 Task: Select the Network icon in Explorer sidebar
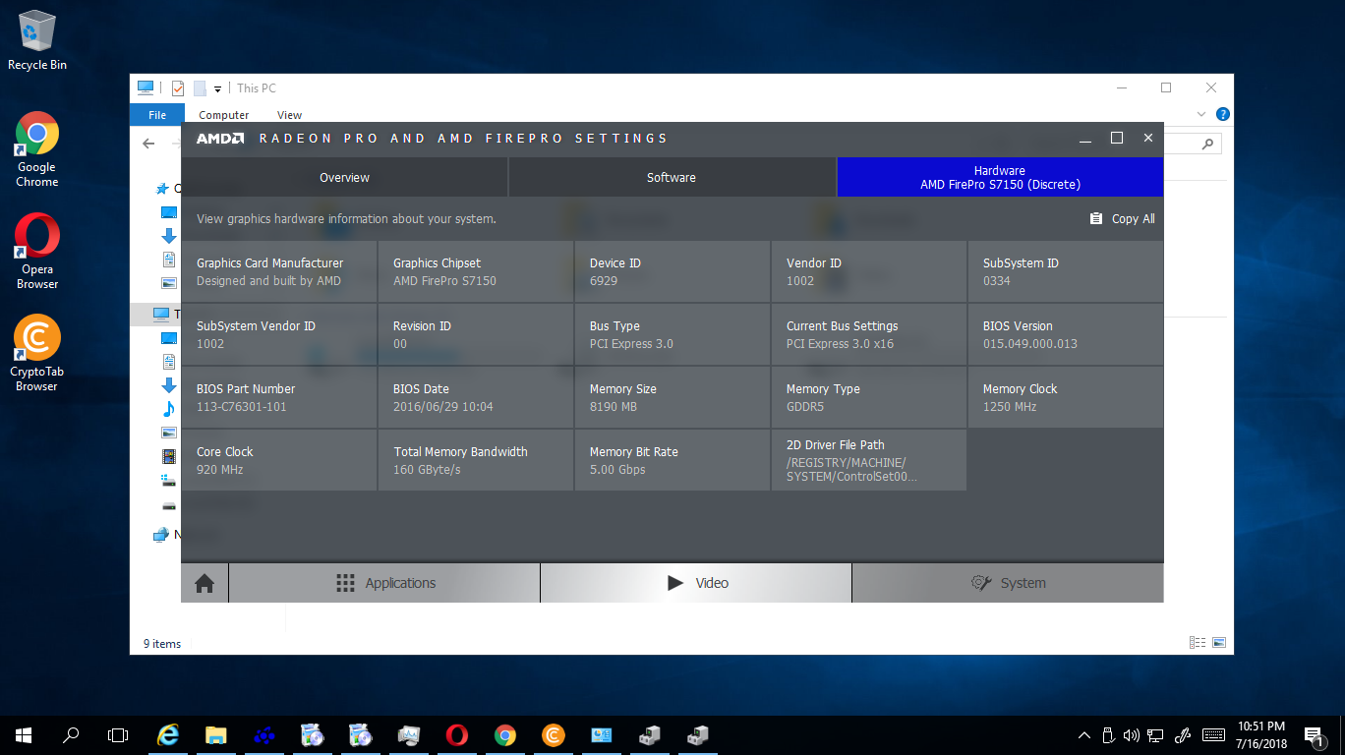click(x=161, y=535)
